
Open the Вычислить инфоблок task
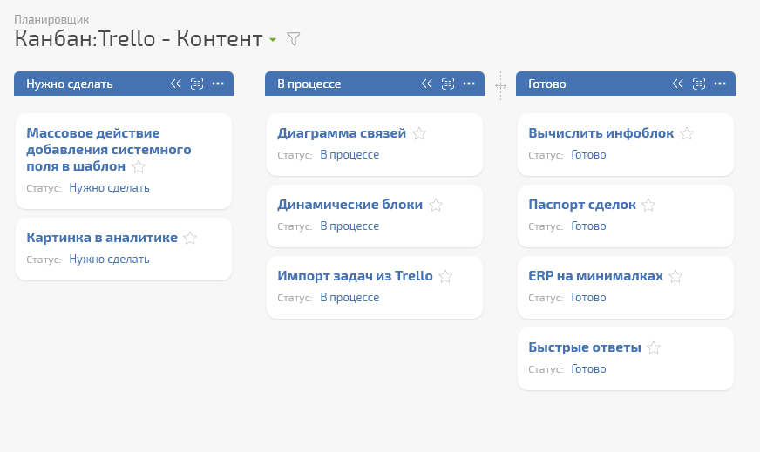click(601, 132)
